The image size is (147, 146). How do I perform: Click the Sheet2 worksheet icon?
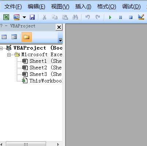25,68
